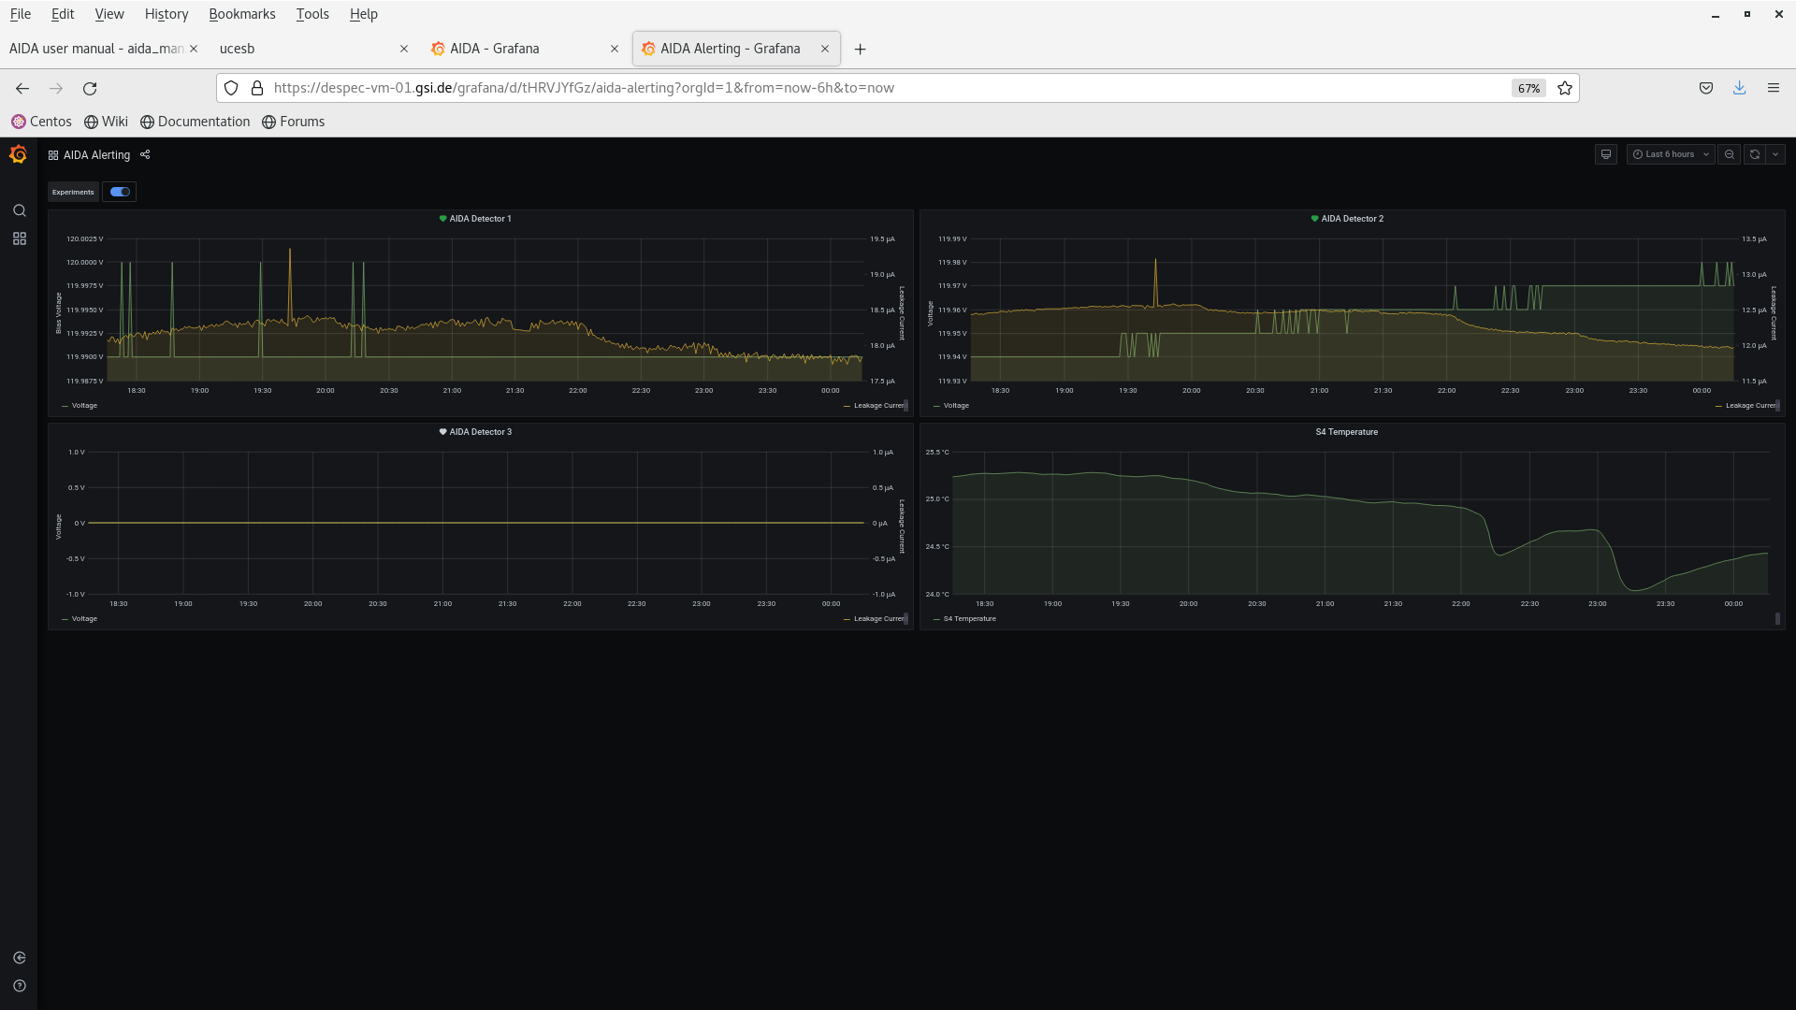Switch to the AIDA - Grafana tab
Image resolution: width=1796 pixels, height=1010 pixels.
[x=524, y=49]
